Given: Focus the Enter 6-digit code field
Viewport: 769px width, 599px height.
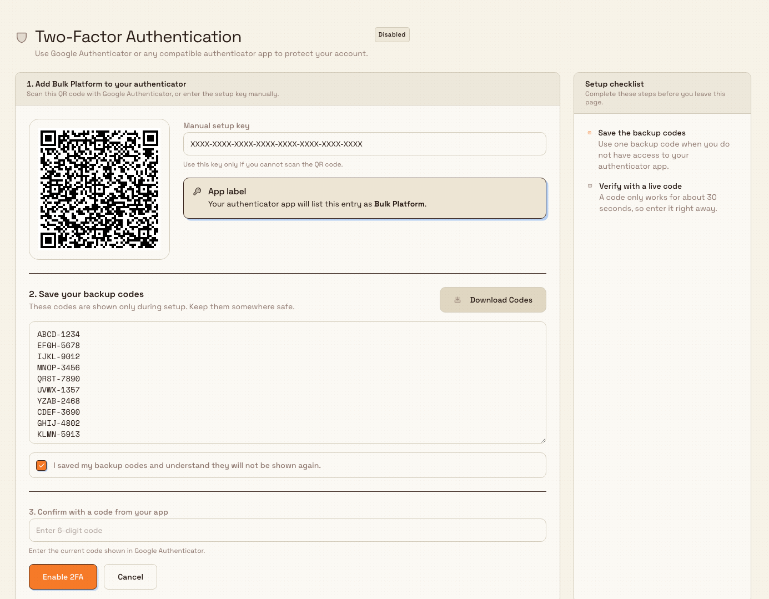Looking at the screenshot, I should click(x=288, y=530).
